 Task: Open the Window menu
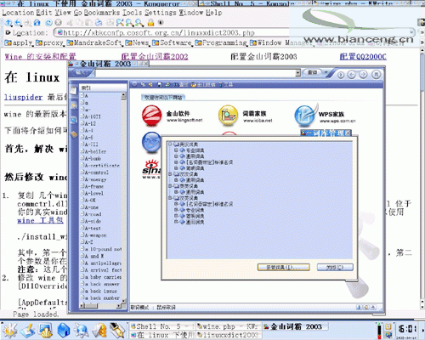tap(191, 13)
